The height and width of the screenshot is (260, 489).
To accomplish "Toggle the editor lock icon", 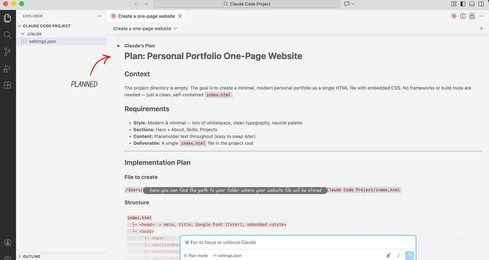I will tap(472, 16).
